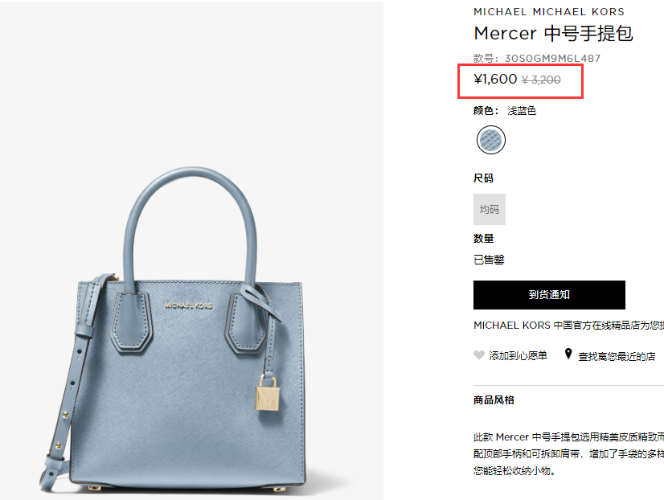
Task: Click the heart wishlist icon
Action: pos(478,355)
